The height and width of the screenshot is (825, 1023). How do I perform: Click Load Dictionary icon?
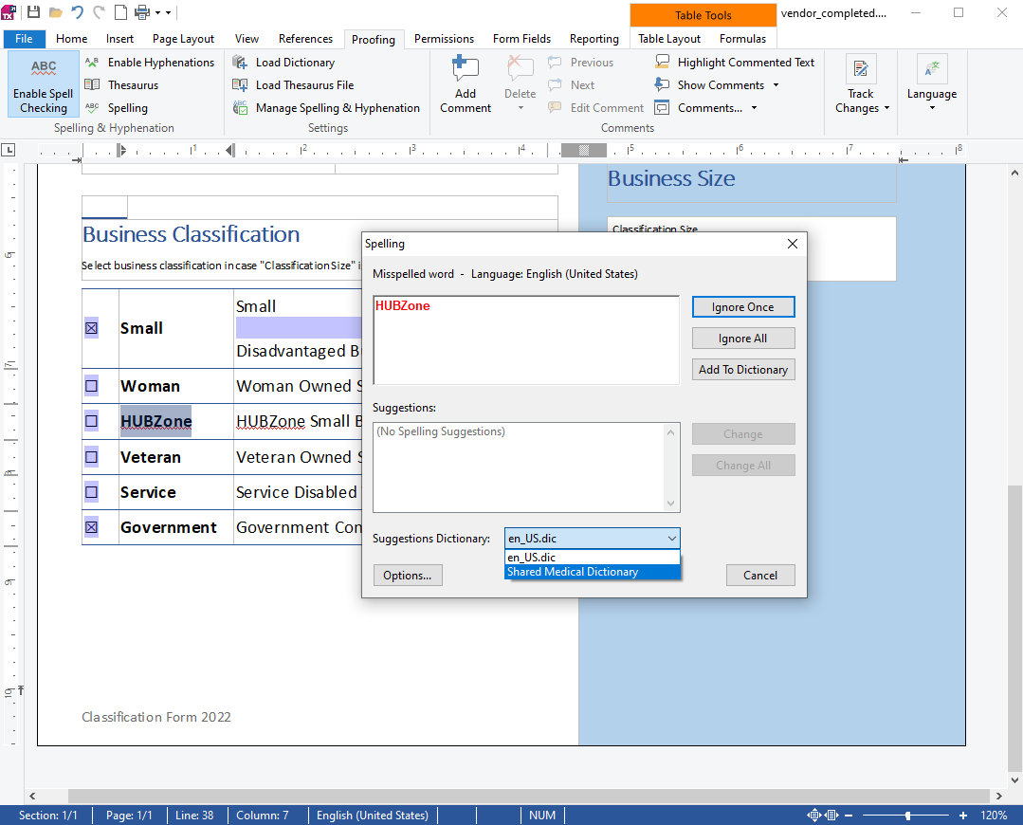240,63
